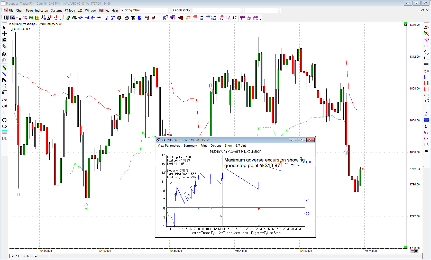Click the zoom magnifier tool
Viewport: 431px width, 260px height.
[x=4, y=54]
